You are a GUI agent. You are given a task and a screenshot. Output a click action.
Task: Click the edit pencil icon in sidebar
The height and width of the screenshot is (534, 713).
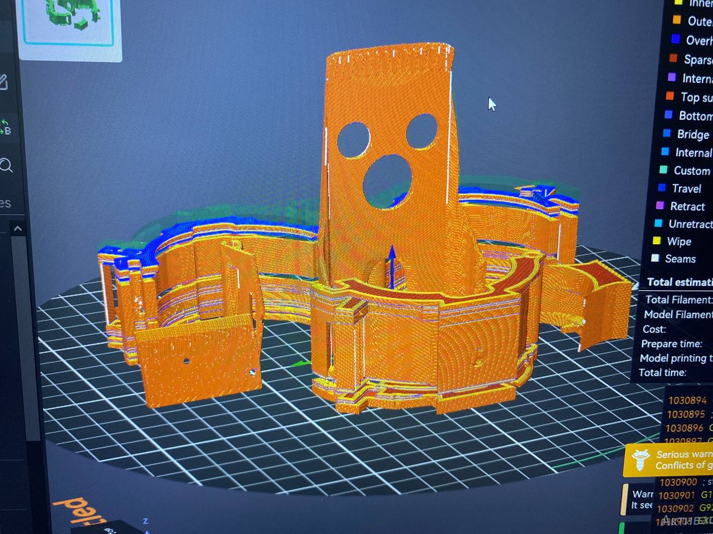tap(3, 82)
